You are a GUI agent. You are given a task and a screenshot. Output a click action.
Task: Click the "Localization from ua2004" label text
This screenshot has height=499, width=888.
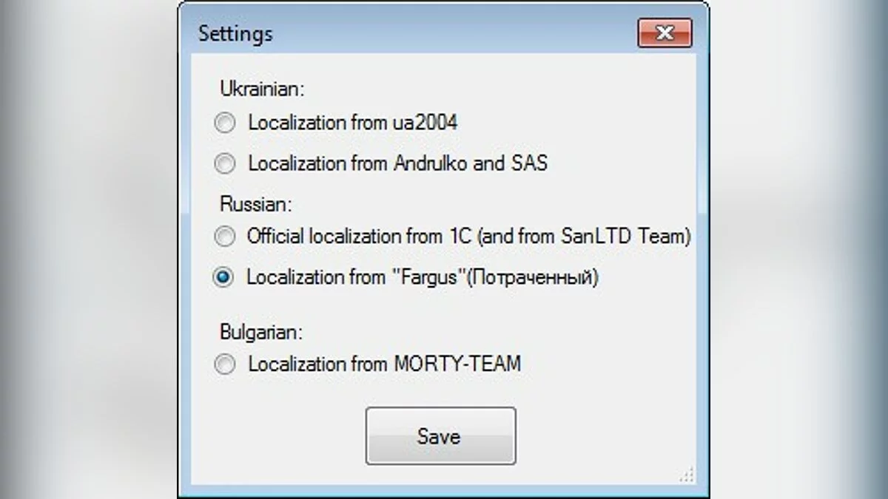pyautogui.click(x=352, y=123)
